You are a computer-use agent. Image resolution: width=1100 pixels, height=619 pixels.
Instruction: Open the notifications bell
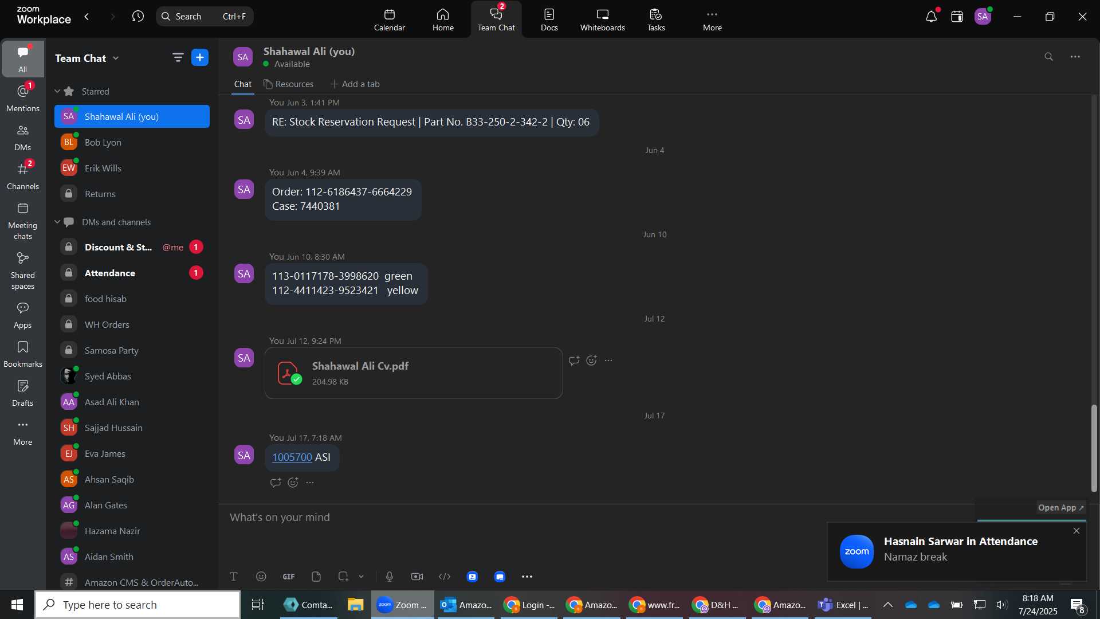931,17
